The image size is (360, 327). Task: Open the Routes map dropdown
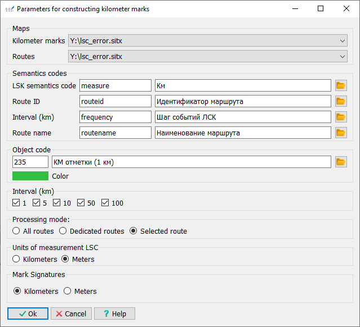pyautogui.click(x=343, y=56)
